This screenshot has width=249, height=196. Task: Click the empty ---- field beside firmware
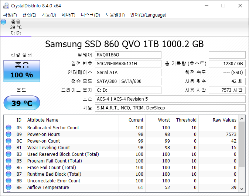point(227,55)
